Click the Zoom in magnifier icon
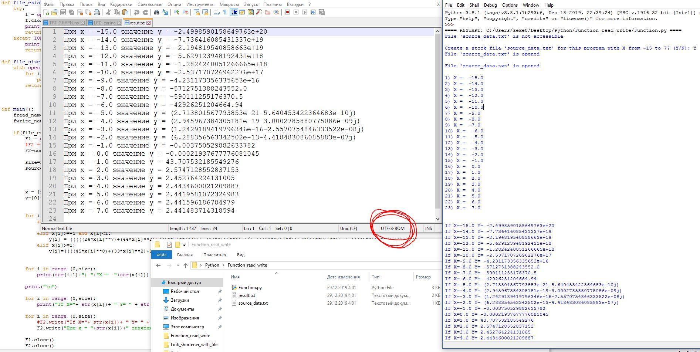 point(177,12)
